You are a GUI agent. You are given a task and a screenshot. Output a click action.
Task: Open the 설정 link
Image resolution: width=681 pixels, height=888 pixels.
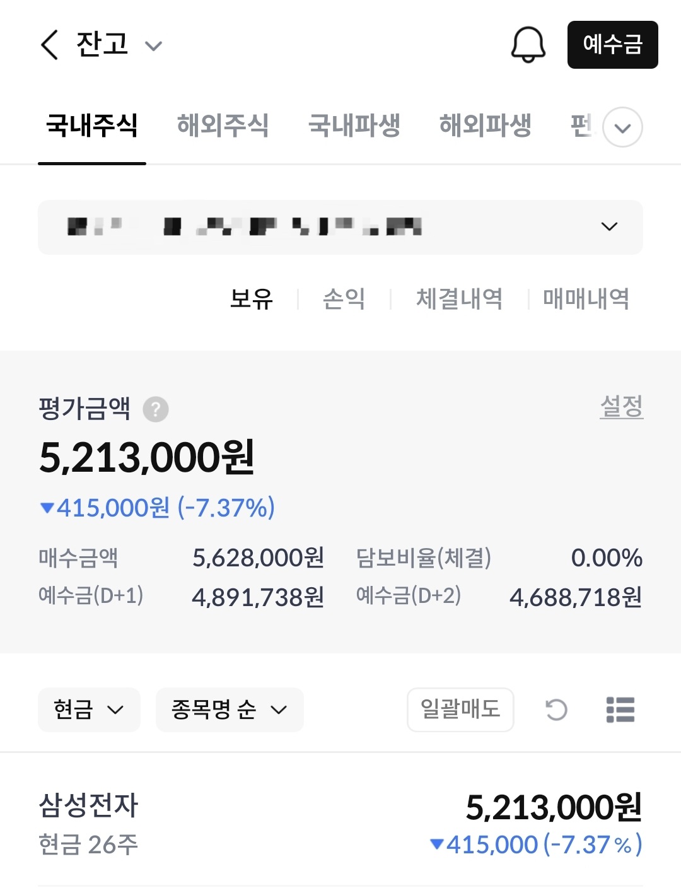pyautogui.click(x=621, y=406)
